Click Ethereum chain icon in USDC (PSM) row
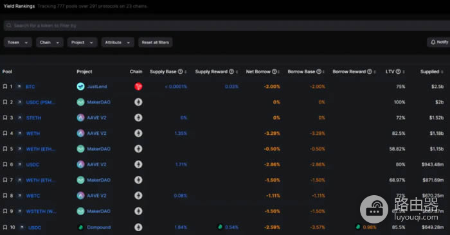 click(138, 102)
